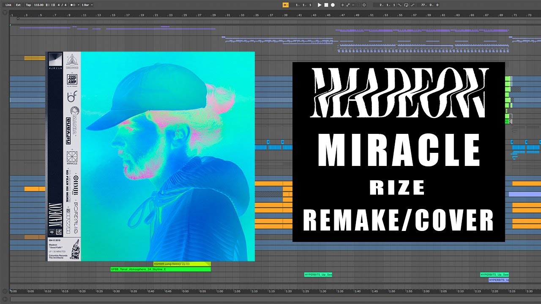Viewport: 541px width, 304px height.
Task: Click the phase nudge down icon beside tempo
Action: click(x=48, y=5)
